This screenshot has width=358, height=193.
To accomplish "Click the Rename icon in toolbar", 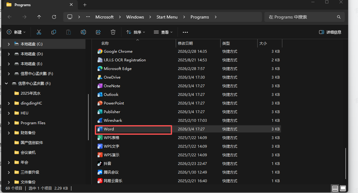I will tap(83, 32).
